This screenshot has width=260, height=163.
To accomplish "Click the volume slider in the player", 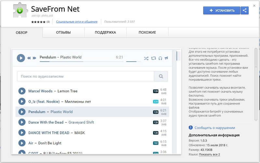I will [133, 62].
